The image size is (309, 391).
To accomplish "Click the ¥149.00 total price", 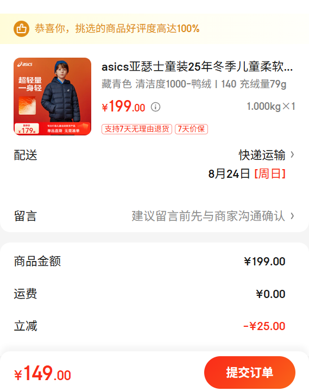I will [42, 373].
